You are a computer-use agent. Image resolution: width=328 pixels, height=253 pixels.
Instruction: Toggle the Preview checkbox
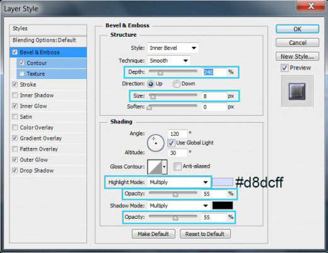(284, 68)
